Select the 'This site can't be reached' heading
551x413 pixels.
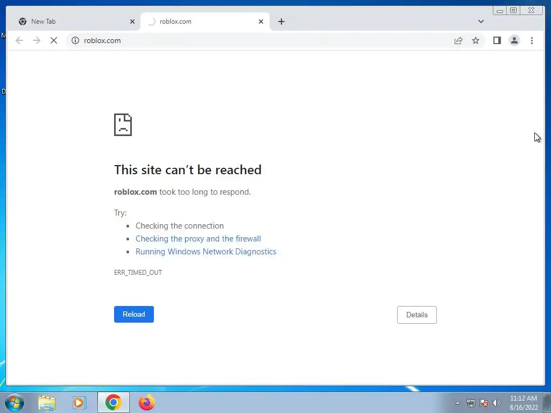188,170
